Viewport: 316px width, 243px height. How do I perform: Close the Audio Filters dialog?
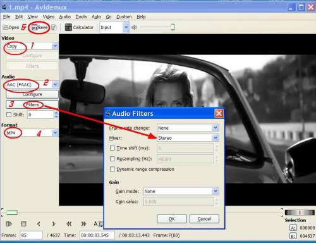pyautogui.click(x=219, y=113)
